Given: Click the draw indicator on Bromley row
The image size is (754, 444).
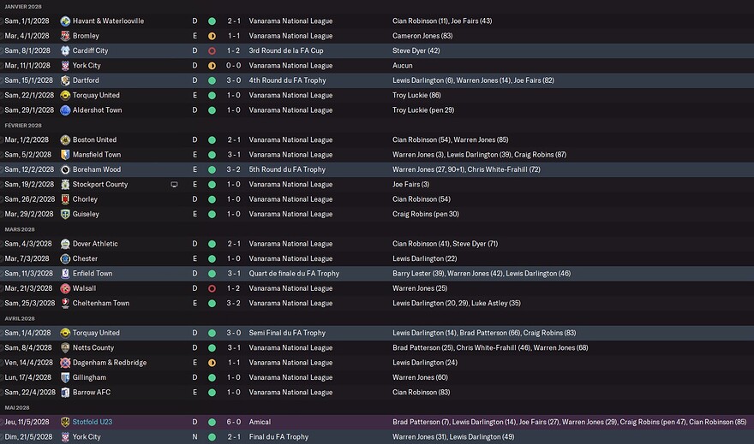Looking at the screenshot, I should tap(212, 36).
